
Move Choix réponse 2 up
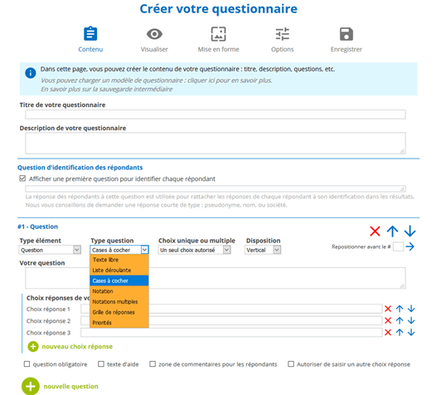pyautogui.click(x=400, y=320)
